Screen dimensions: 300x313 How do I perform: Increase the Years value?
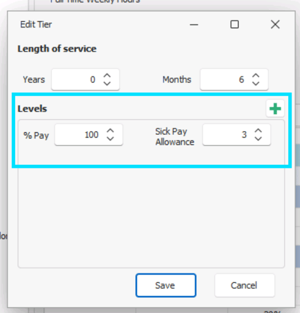click(x=107, y=76)
